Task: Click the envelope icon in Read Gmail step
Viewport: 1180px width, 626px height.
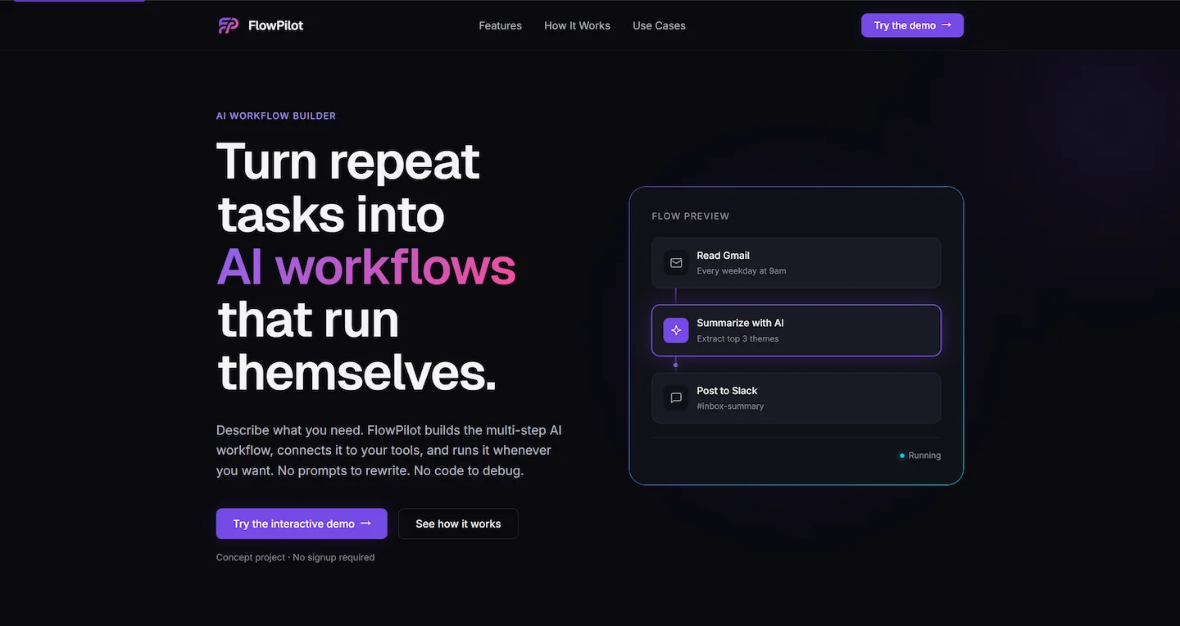Action: click(676, 263)
